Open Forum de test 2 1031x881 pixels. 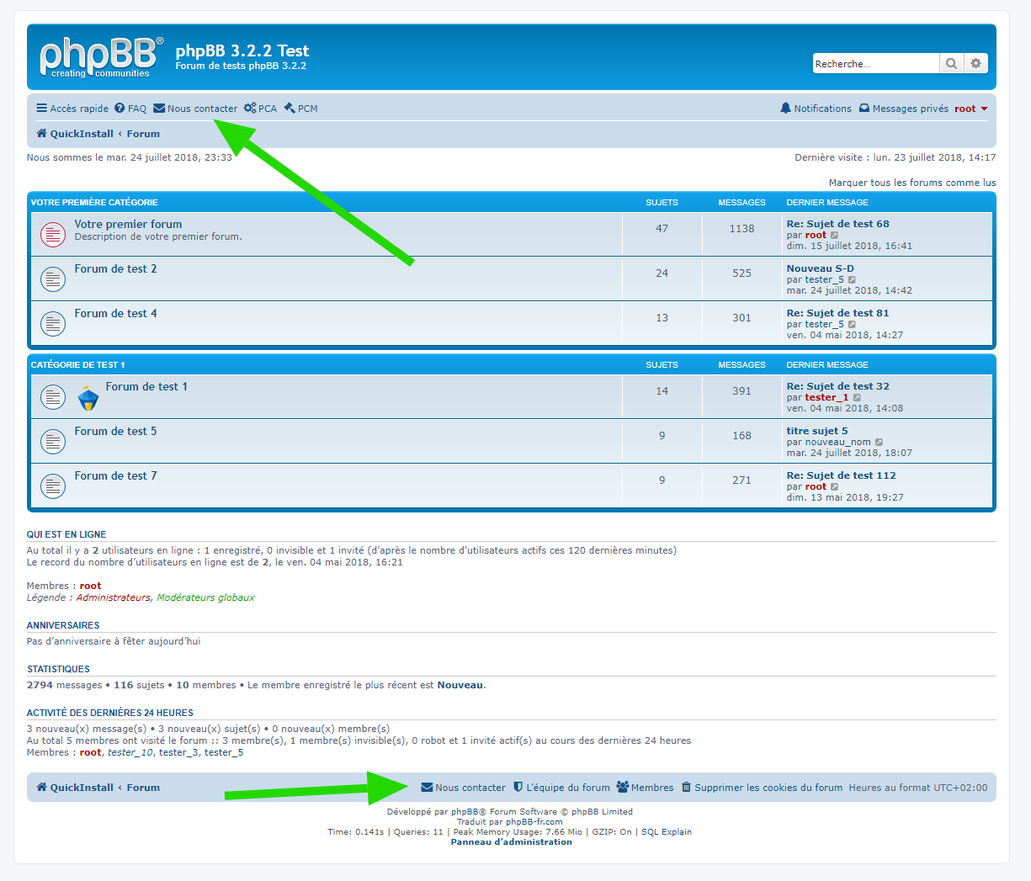click(115, 268)
